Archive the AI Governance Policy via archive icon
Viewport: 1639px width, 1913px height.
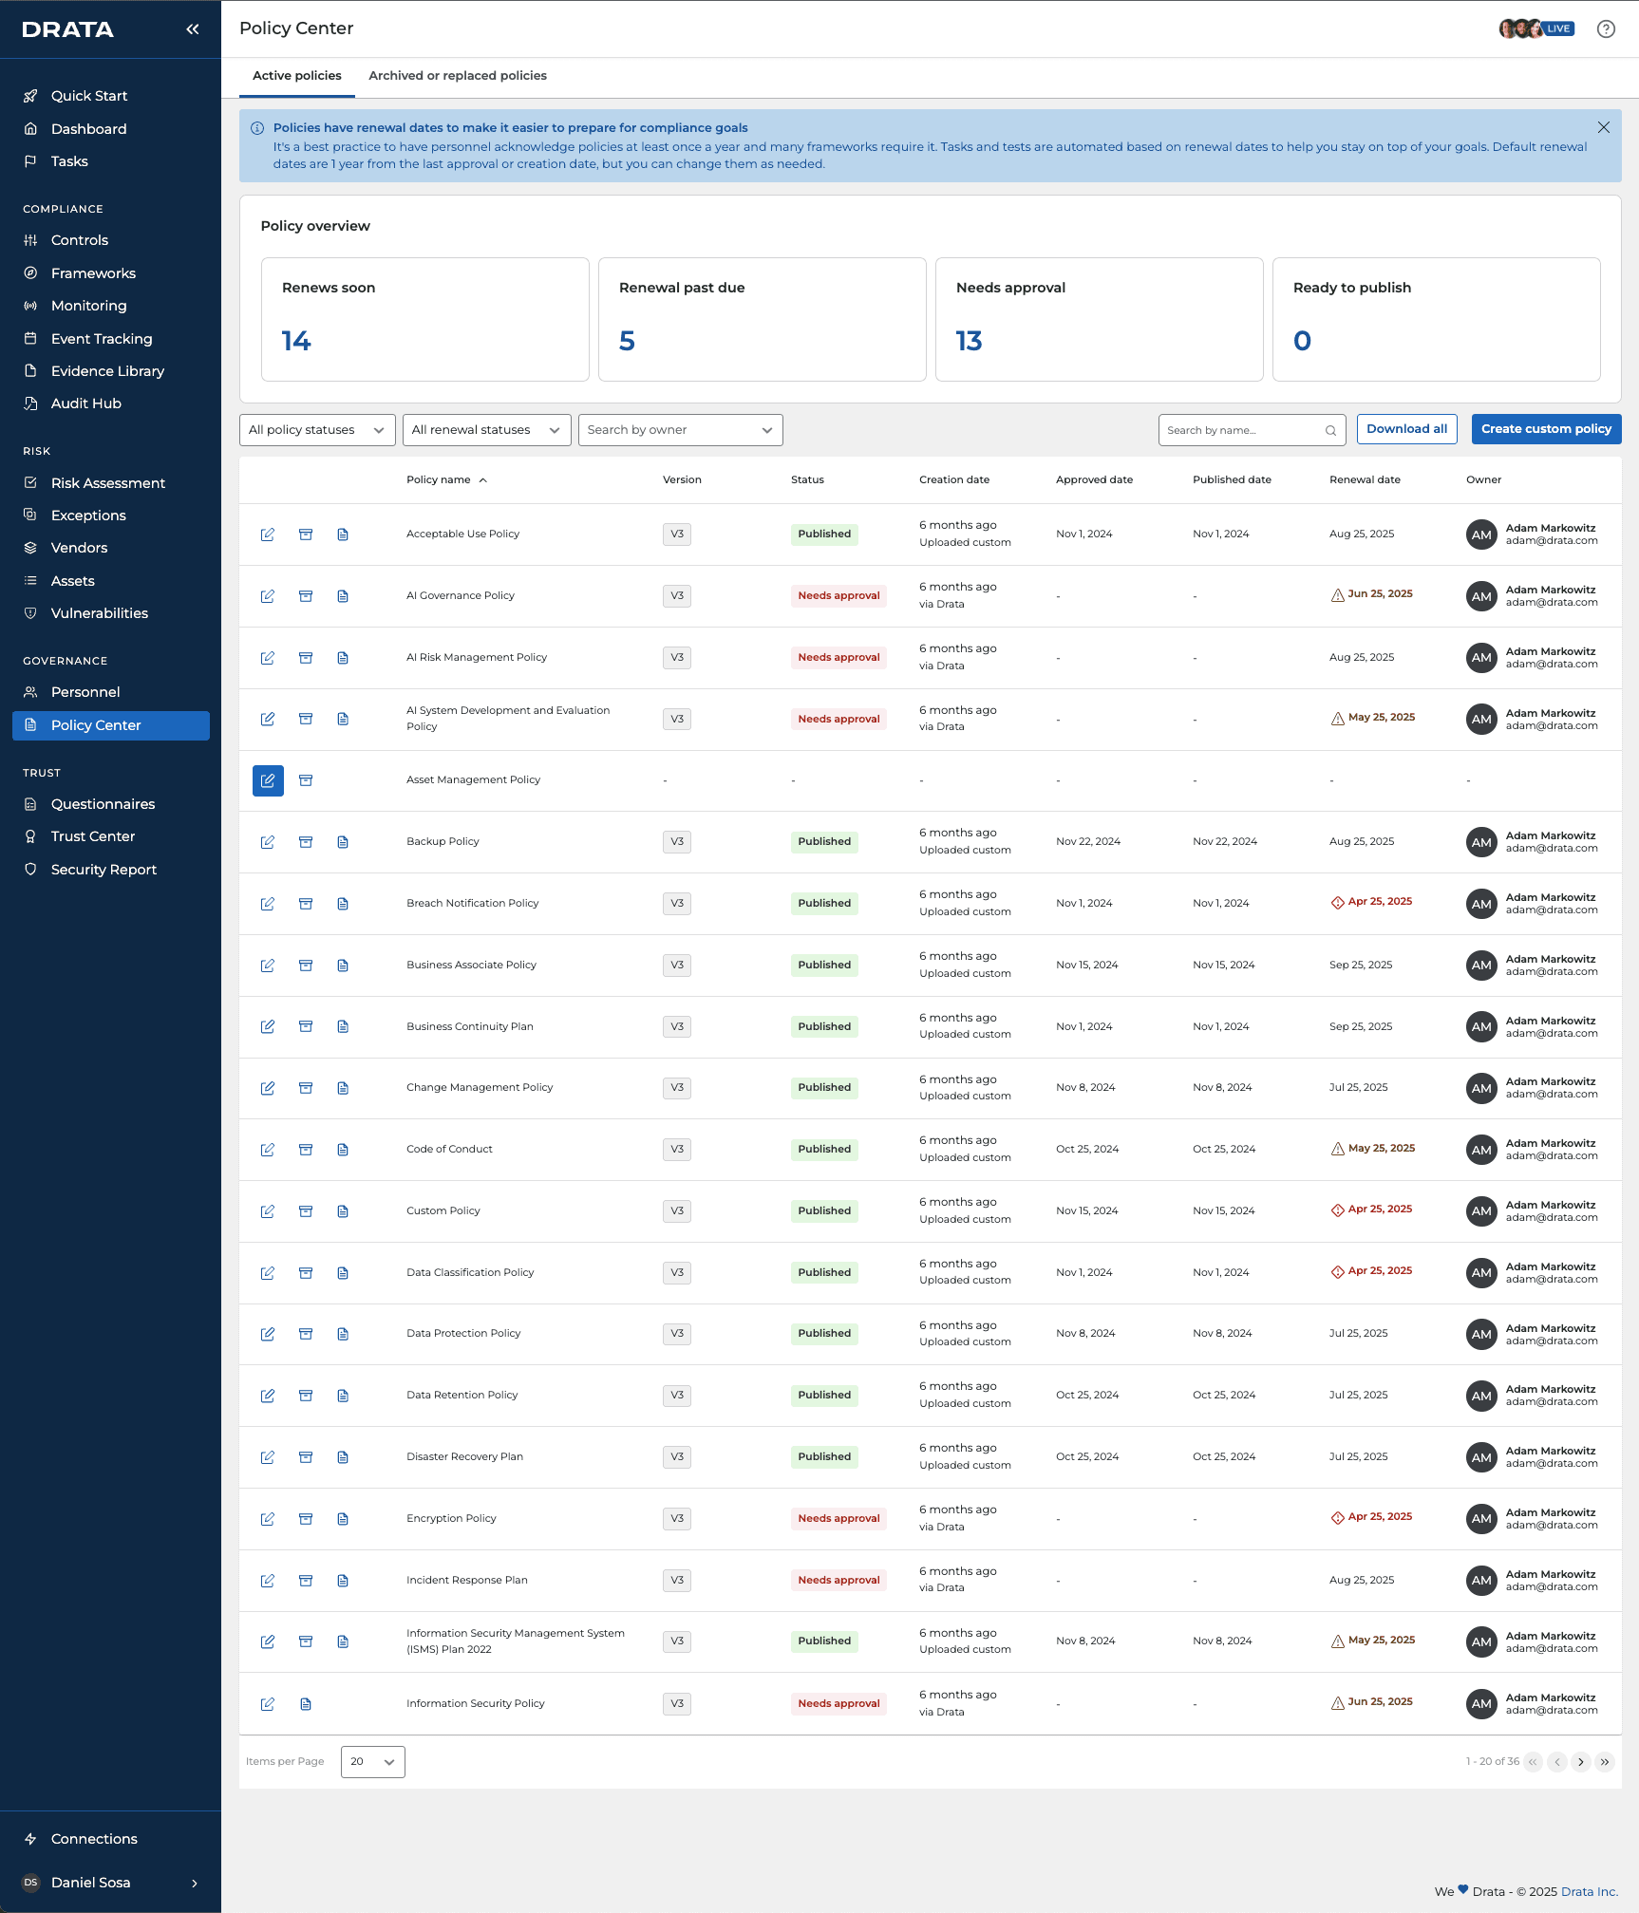click(x=306, y=596)
